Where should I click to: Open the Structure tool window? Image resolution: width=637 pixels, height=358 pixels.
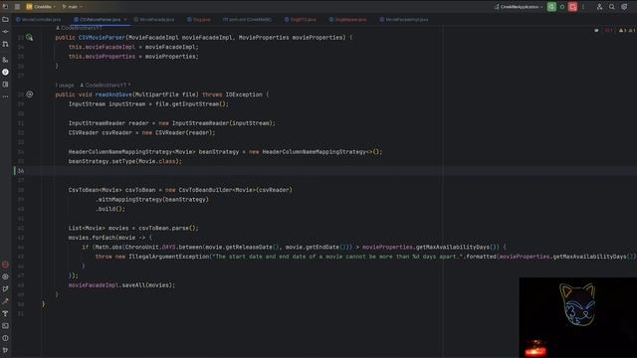pyautogui.click(x=5, y=60)
